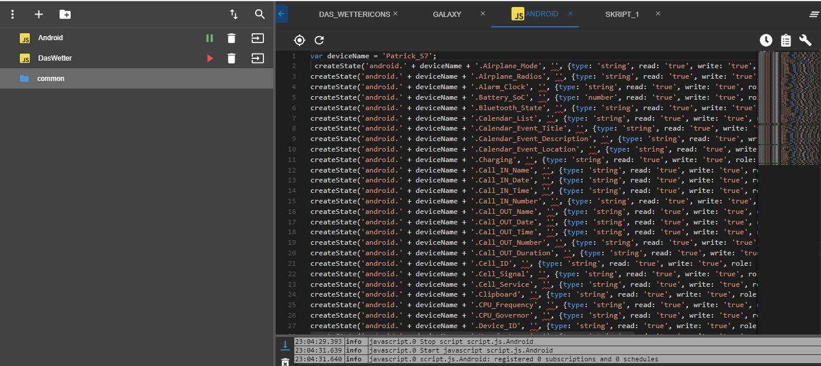Click the JS icon beside DasWetter script
The width and height of the screenshot is (821, 366).
(25, 58)
